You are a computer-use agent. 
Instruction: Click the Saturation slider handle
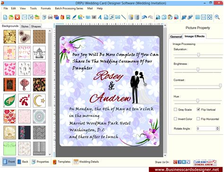(x=198, y=54)
